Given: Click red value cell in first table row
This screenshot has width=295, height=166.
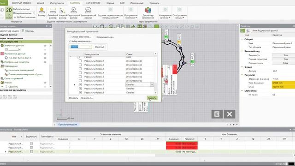Looking at the screenshot, I should coord(174,143).
